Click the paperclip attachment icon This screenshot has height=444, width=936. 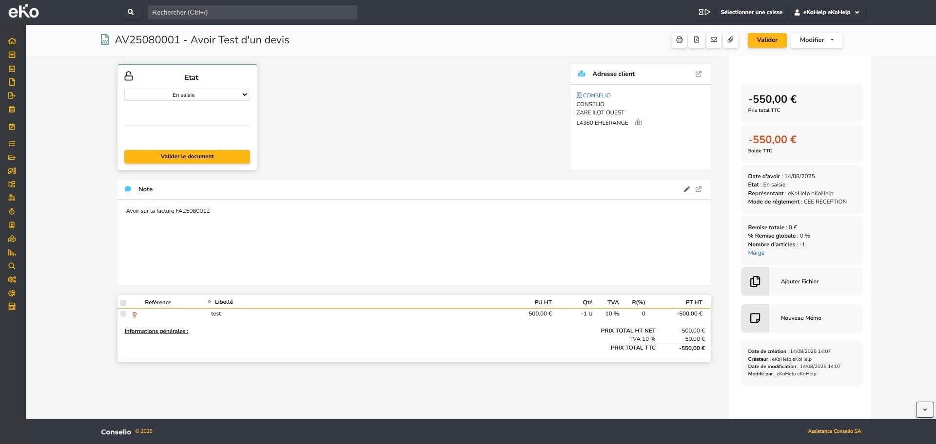tap(730, 40)
